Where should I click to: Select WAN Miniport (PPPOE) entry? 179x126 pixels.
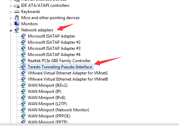tap(49, 116)
